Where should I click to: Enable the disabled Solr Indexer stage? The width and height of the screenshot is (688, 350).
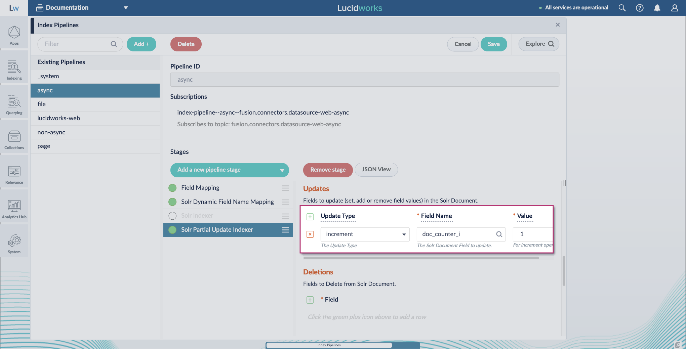172,216
